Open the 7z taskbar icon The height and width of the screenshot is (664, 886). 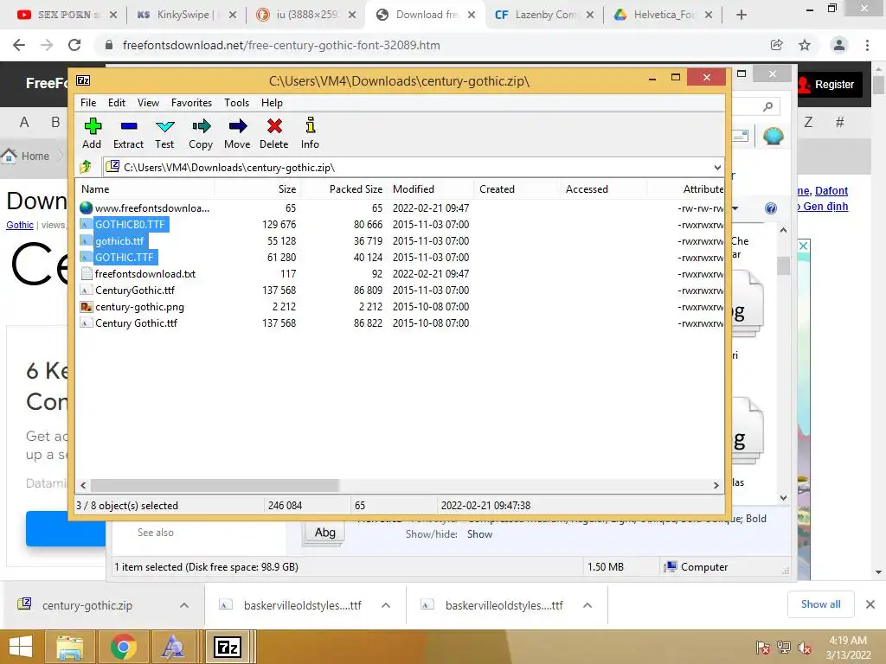point(228,647)
